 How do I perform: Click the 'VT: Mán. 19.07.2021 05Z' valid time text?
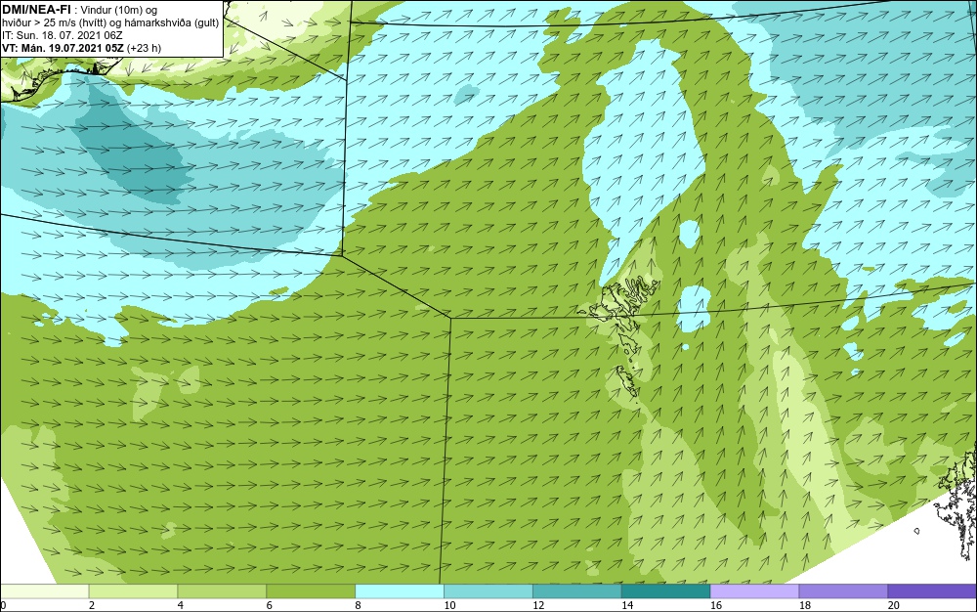pyautogui.click(x=63, y=48)
